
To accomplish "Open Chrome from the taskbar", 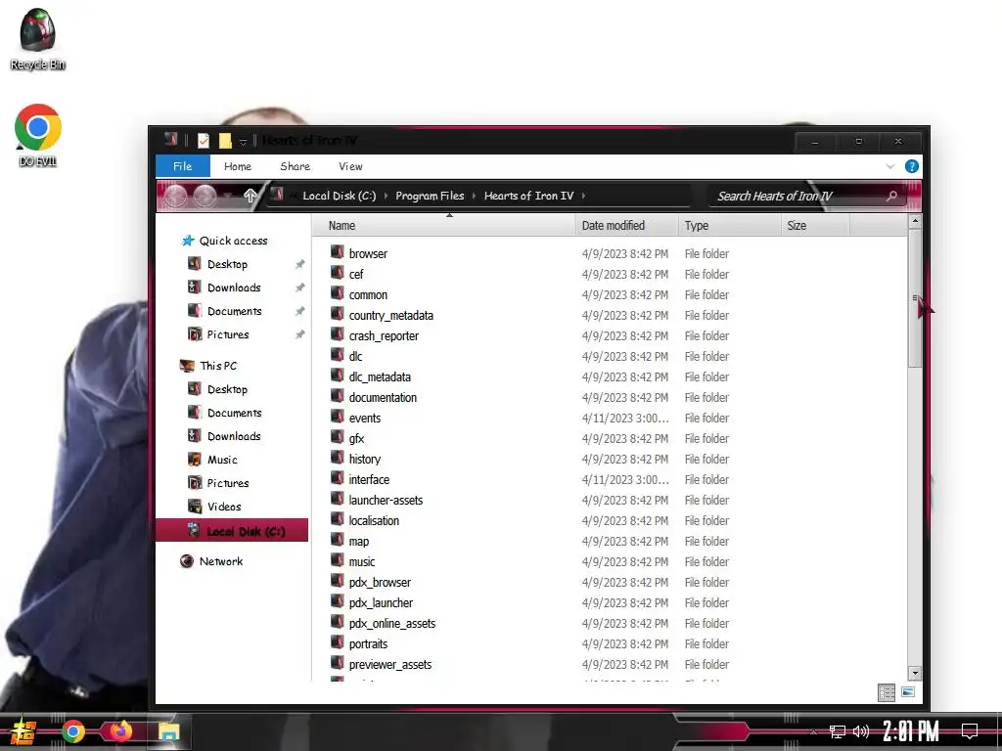I will [72, 731].
